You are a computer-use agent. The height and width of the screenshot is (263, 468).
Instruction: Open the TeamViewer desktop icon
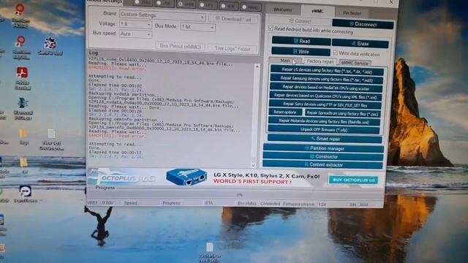click(x=26, y=194)
